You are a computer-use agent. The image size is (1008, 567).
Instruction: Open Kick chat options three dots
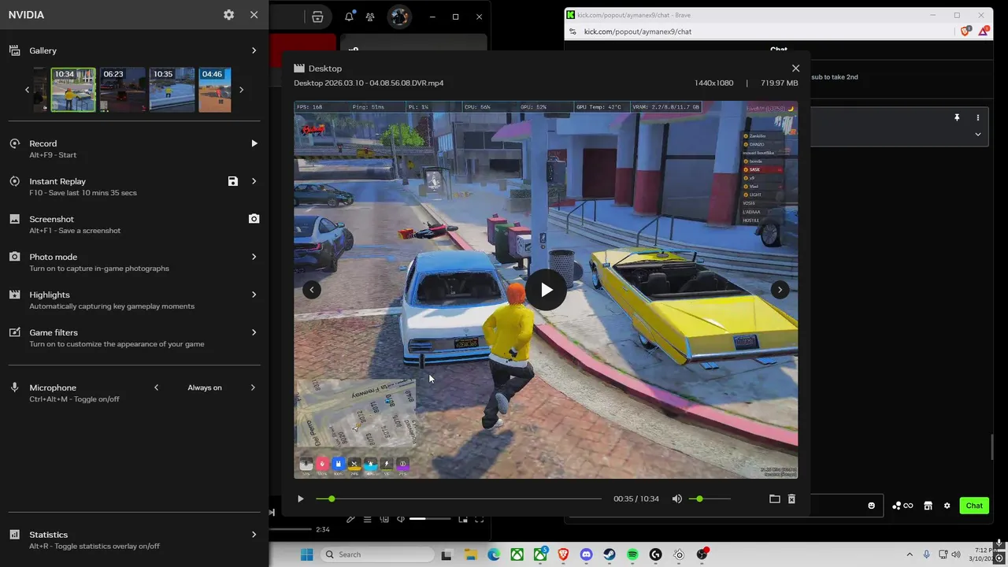tap(978, 117)
